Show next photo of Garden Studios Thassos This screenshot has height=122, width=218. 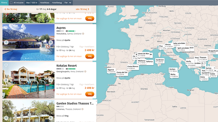pos(51,118)
